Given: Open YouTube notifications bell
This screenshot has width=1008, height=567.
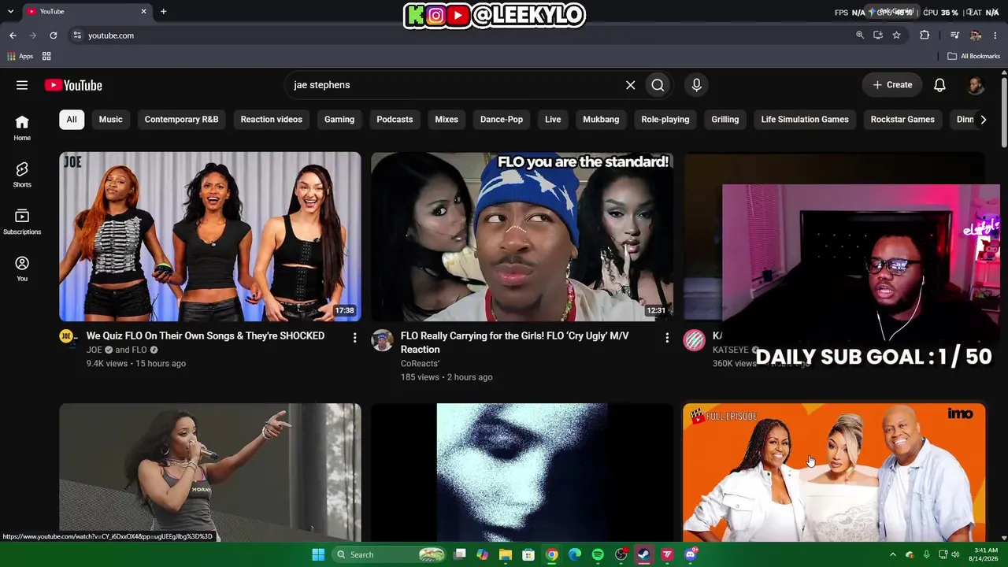Looking at the screenshot, I should pyautogui.click(x=939, y=85).
